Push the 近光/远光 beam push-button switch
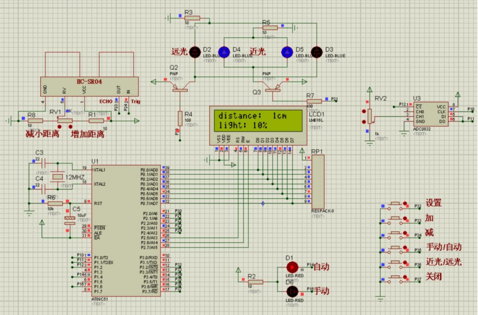Viewport: 478px width, 315px height. (396, 264)
